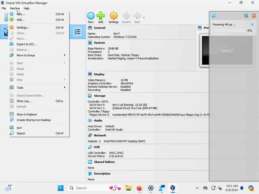Choose Add... in Machine menu
The image size is (259, 194).
(x=39, y=20)
